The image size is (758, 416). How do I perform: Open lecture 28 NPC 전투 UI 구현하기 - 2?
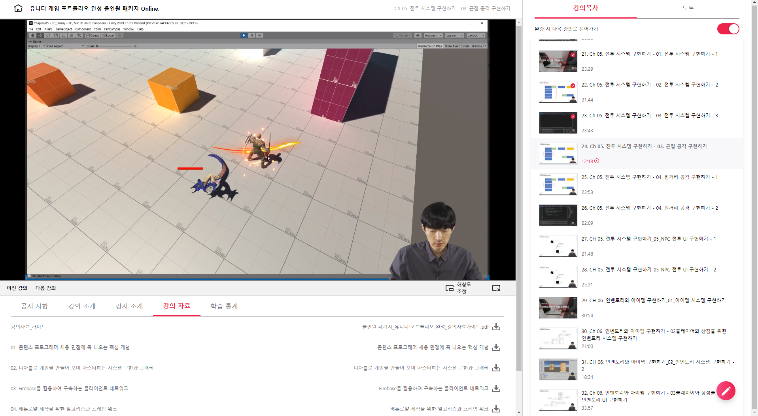(x=637, y=277)
